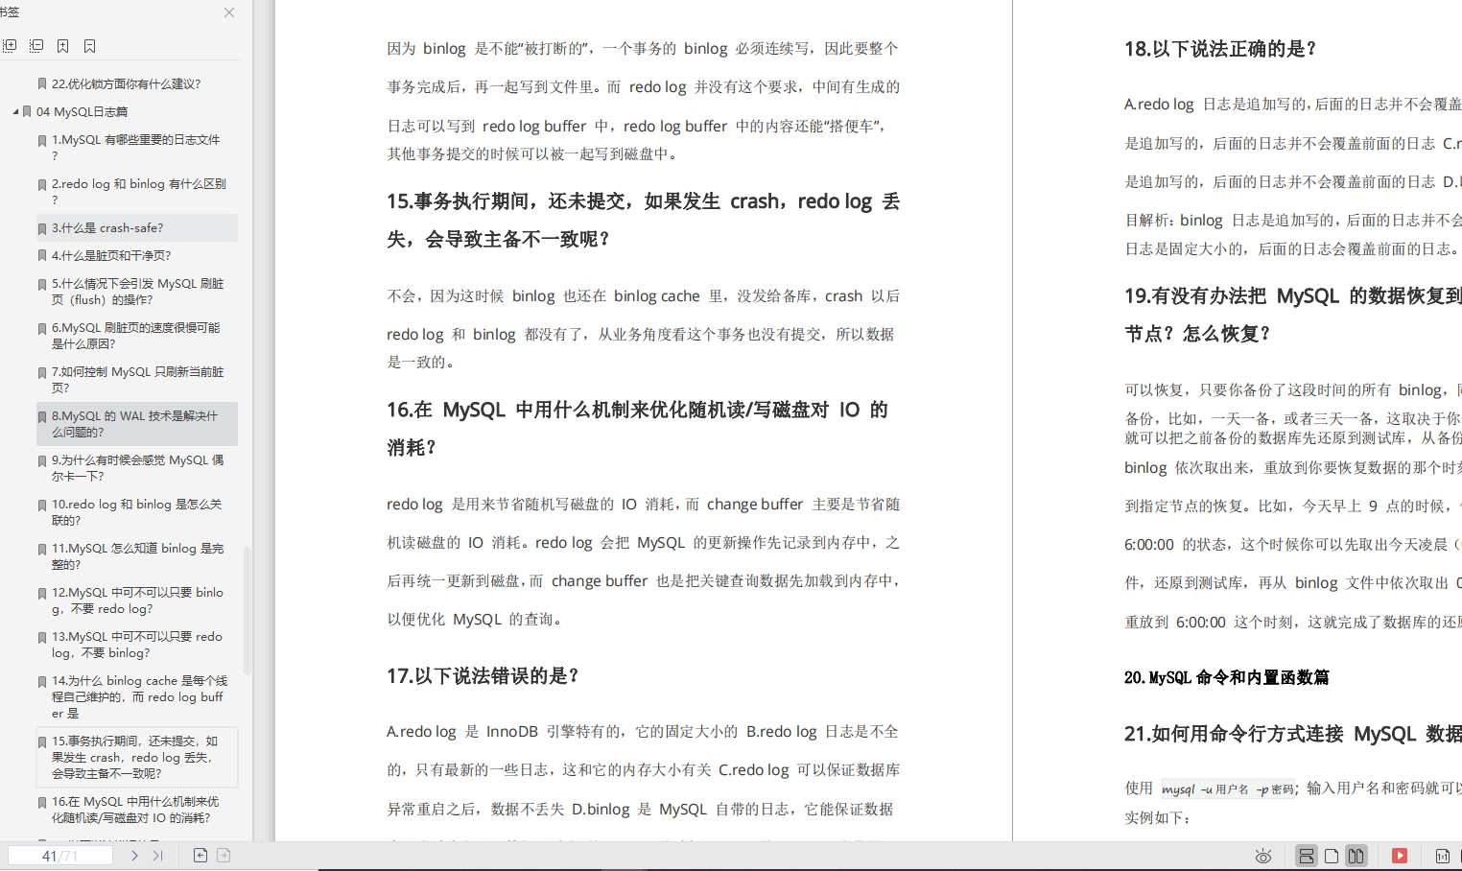The width and height of the screenshot is (1462, 871).
Task: Click the page number field showing 41/71
Action: tap(60, 856)
